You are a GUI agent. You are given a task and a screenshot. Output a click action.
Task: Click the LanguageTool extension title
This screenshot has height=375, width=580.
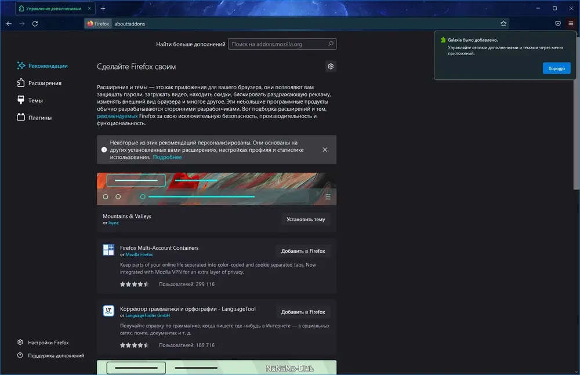(187, 309)
